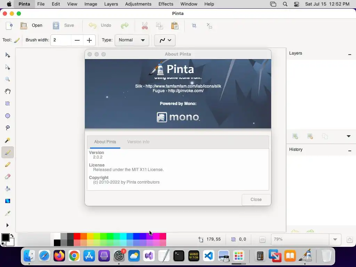Click the Brush width input field
356x267 pixels.
(61, 40)
